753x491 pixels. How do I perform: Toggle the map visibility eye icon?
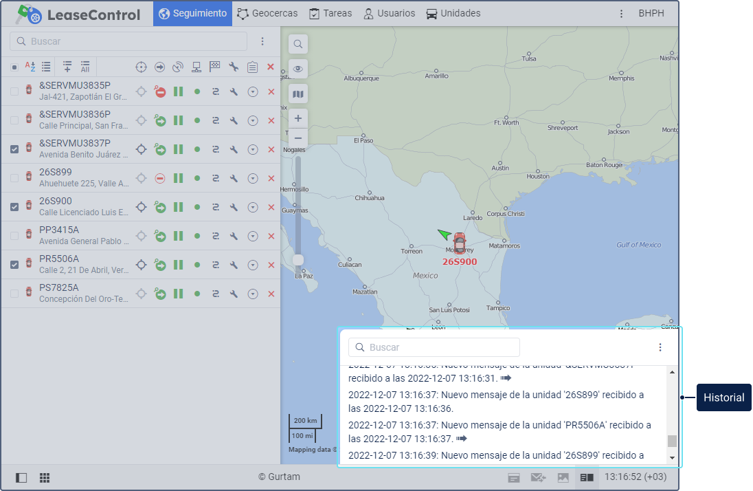pos(298,69)
